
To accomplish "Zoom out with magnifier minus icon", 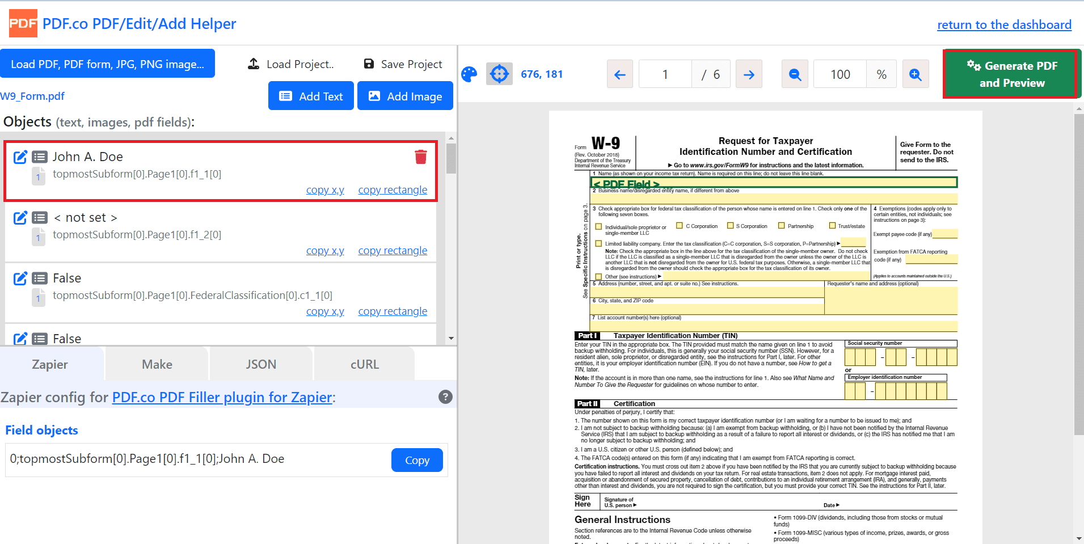I will (x=795, y=74).
